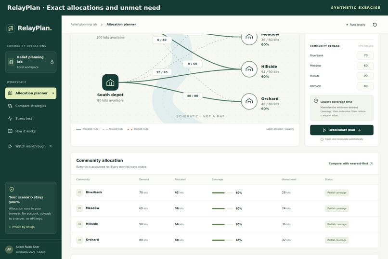Screen dimensions: 388x259
Task: Click Riverbank unmet need 28 kits value
Action: pyautogui.click(x=286, y=192)
